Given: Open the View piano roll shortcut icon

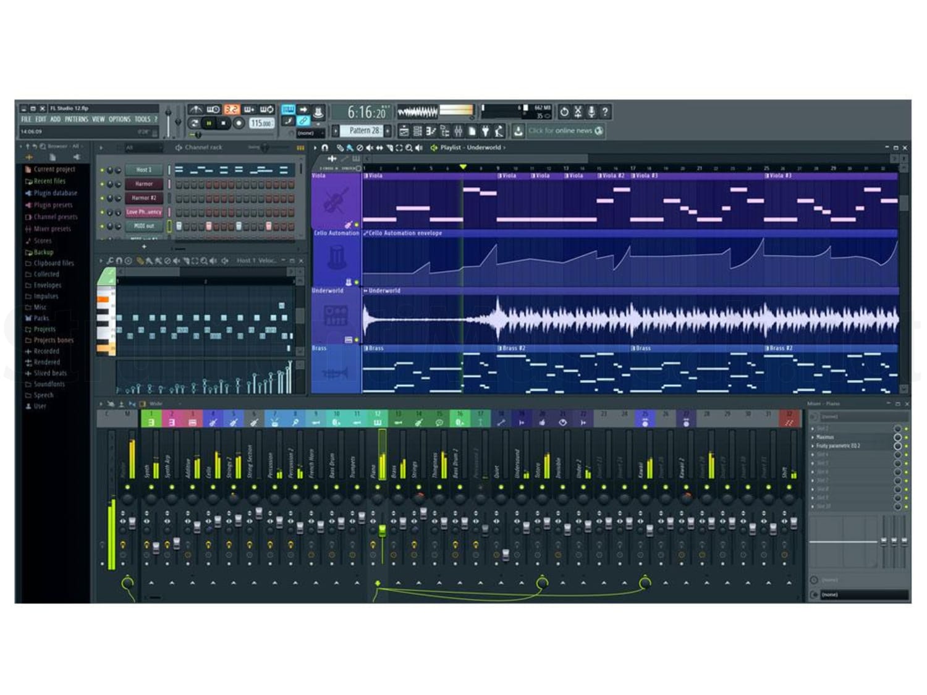Looking at the screenshot, I should pyautogui.click(x=431, y=131).
